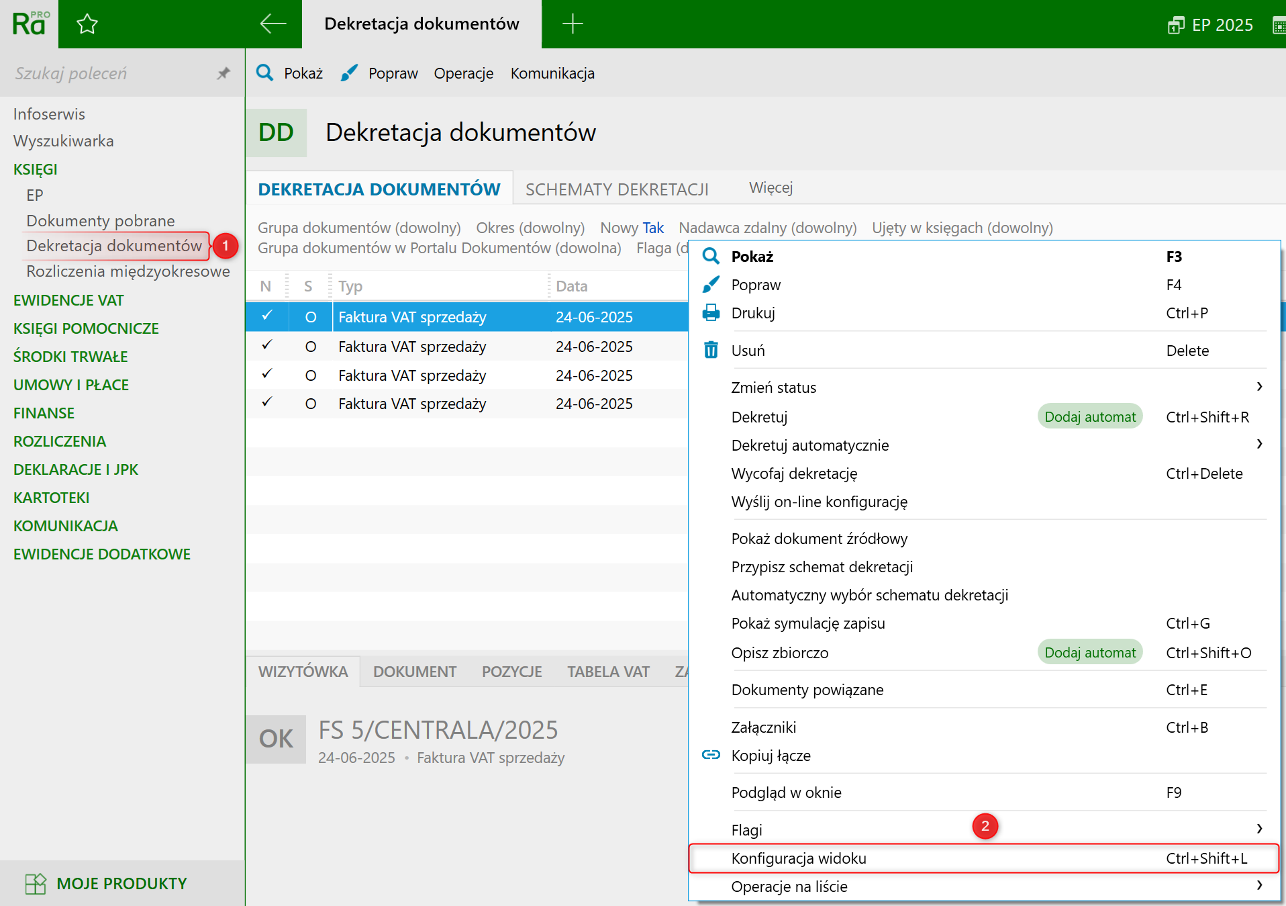The image size is (1286, 906).
Task: Click the printer icon for Drukuj
Action: click(711, 313)
